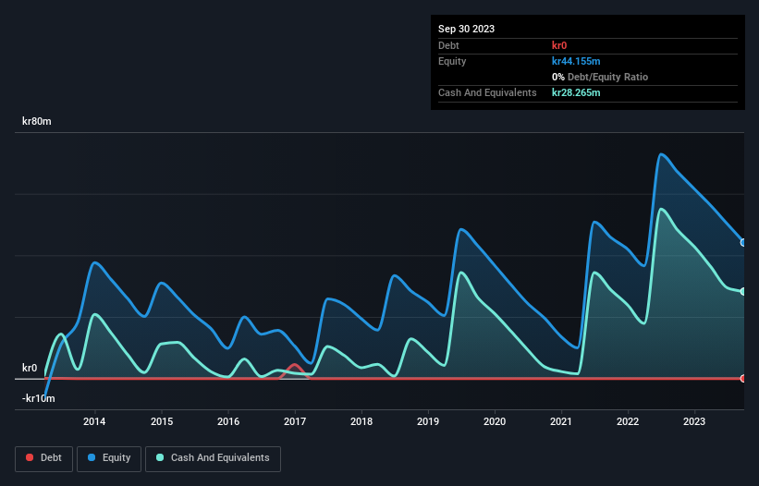
Task: Click the 2016 x-axis label
Action: [x=228, y=421]
